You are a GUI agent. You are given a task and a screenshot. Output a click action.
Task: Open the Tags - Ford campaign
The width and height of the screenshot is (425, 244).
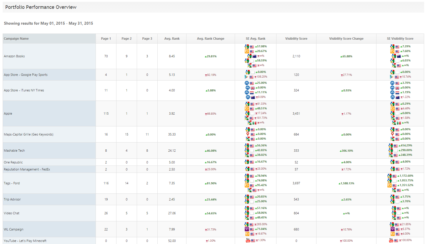(x=12, y=183)
